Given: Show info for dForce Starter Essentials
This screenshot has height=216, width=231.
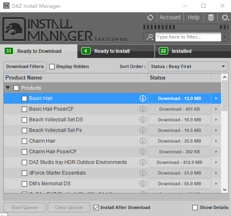Looking at the screenshot, I should pos(143,173).
